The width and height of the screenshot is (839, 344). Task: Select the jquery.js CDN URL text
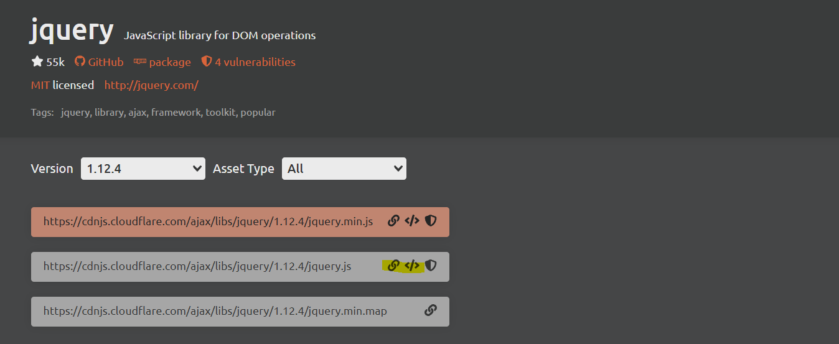click(x=197, y=266)
